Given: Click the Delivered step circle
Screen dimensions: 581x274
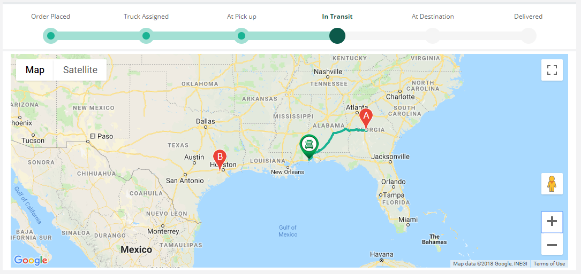Looking at the screenshot, I should pyautogui.click(x=529, y=36).
